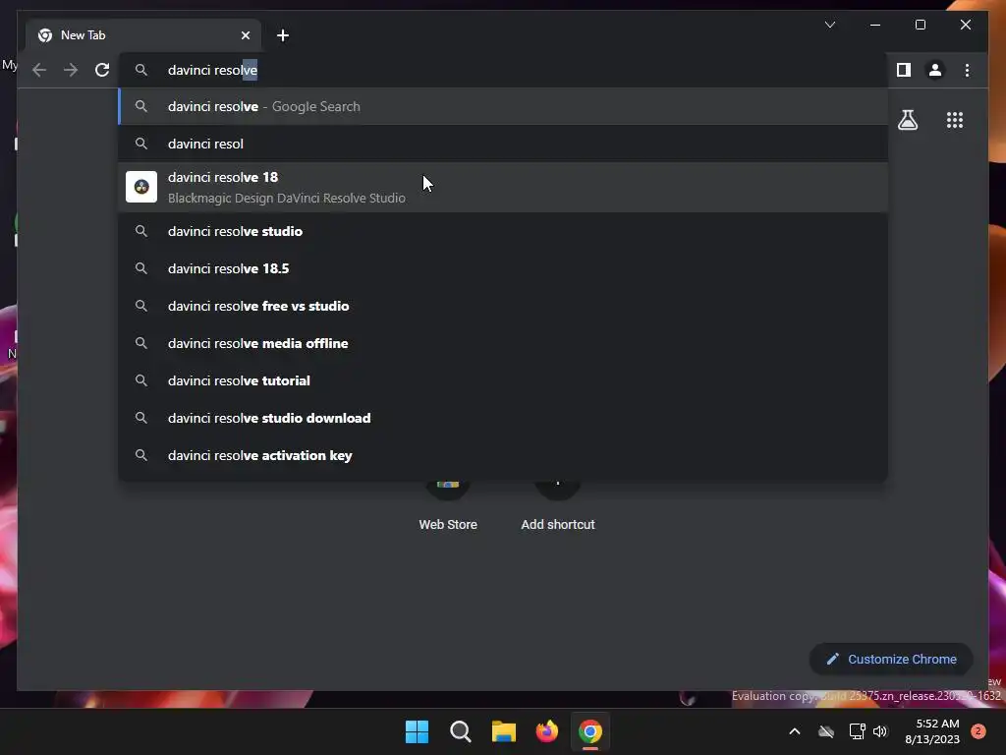Image resolution: width=1006 pixels, height=755 pixels.
Task: Click the magnifier icon in the address bar
Action: coord(141,70)
